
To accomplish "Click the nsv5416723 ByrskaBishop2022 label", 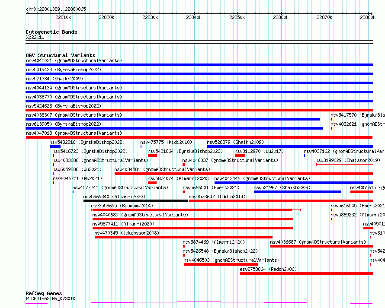I will tap(90, 151).
